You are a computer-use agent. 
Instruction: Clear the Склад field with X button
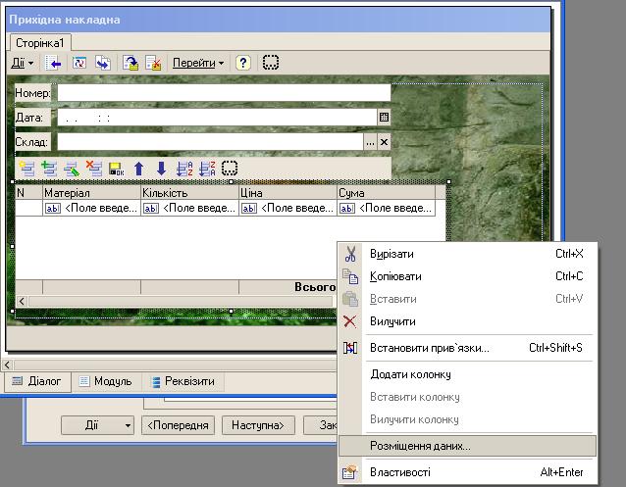pyautogui.click(x=384, y=142)
